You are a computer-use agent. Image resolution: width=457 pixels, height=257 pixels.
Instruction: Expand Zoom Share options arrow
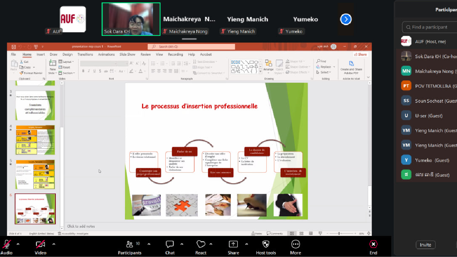tap(246, 245)
